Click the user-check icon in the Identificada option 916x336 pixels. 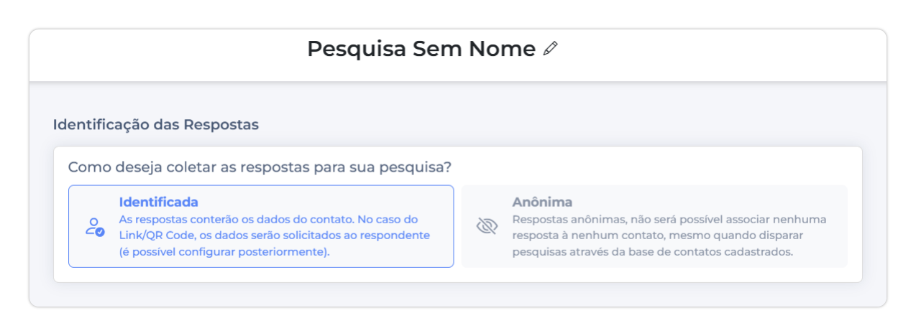tap(94, 227)
